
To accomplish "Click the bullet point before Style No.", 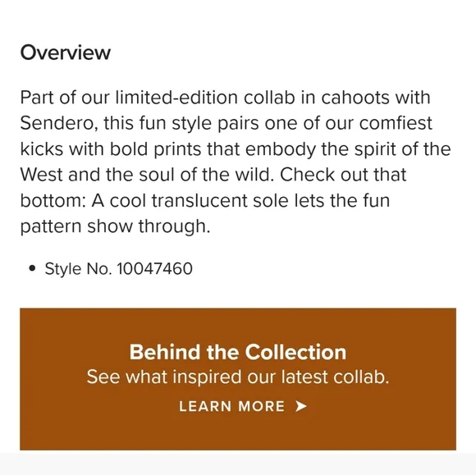I will tap(32, 268).
